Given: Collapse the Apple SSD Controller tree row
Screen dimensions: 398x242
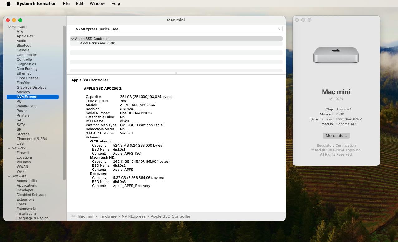Looking at the screenshot, I should pyautogui.click(x=73, y=39).
